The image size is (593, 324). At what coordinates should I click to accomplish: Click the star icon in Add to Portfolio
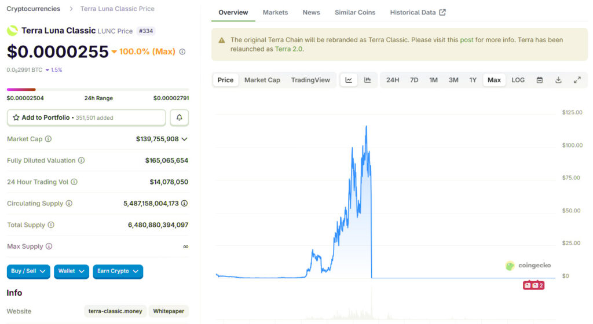click(16, 117)
